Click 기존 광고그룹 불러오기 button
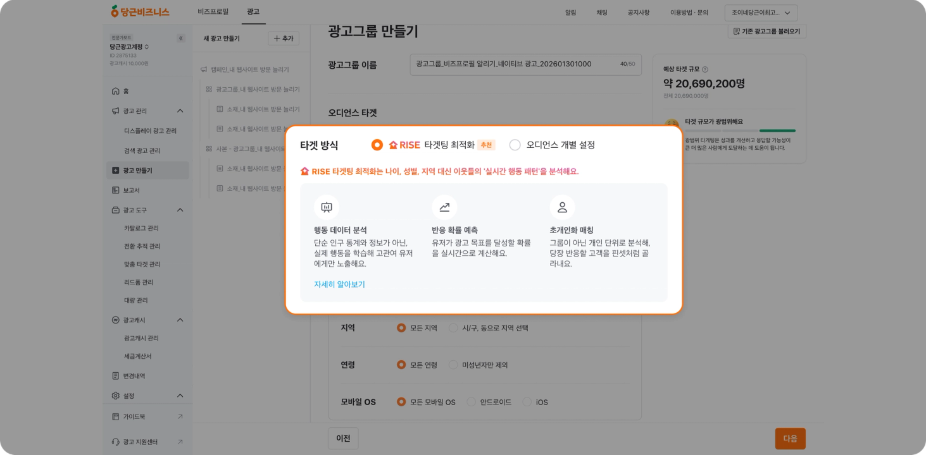Screen dimensions: 926x455 [x=766, y=31]
